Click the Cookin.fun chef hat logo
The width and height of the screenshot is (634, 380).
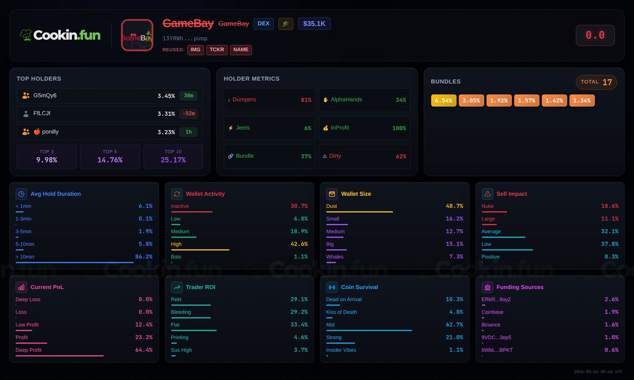(25, 35)
